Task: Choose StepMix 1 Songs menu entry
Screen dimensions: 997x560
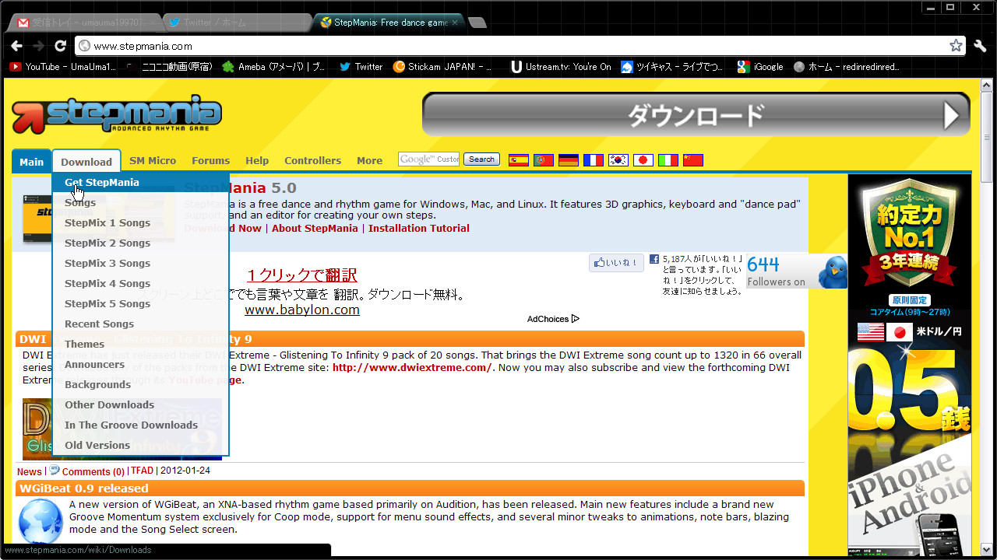Action: 141,222
